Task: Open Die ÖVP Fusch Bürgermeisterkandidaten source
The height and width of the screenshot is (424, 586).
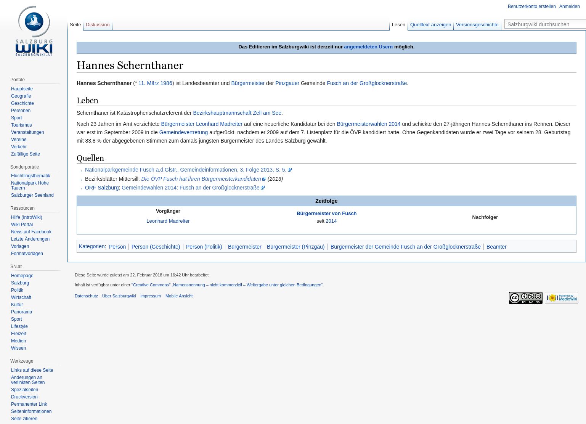Action: [x=201, y=179]
